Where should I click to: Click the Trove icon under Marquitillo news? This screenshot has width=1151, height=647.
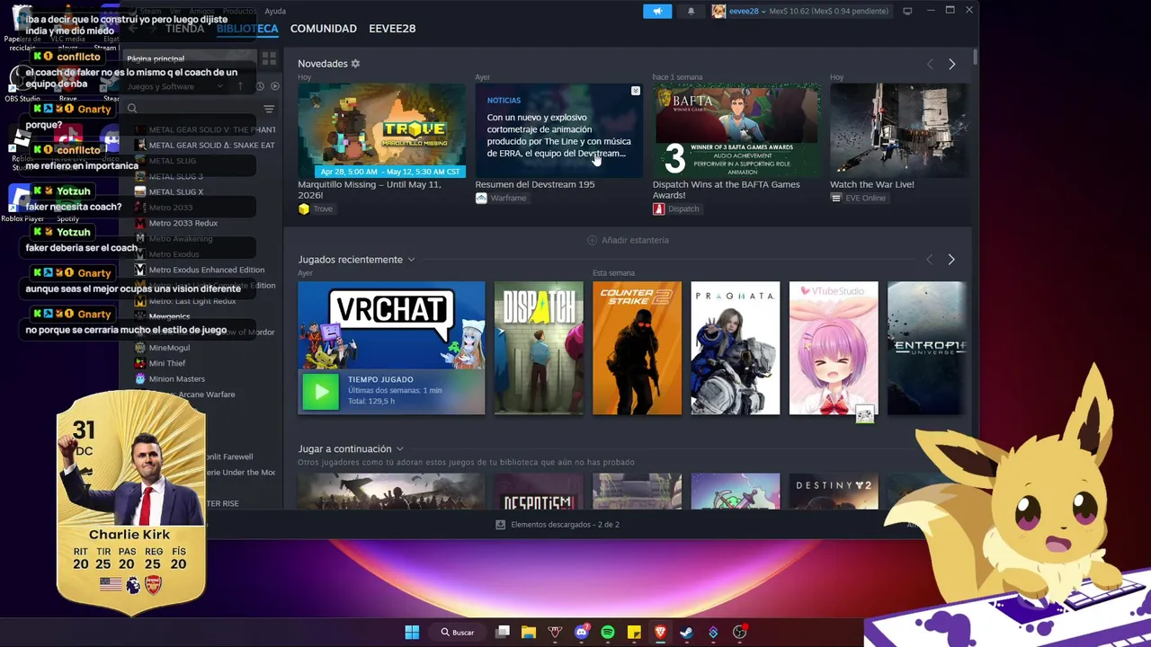pyautogui.click(x=304, y=208)
